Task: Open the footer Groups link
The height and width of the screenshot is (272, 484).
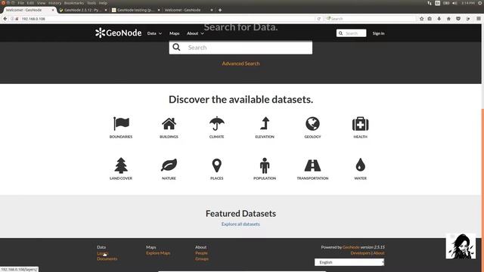Action: [x=202, y=258]
